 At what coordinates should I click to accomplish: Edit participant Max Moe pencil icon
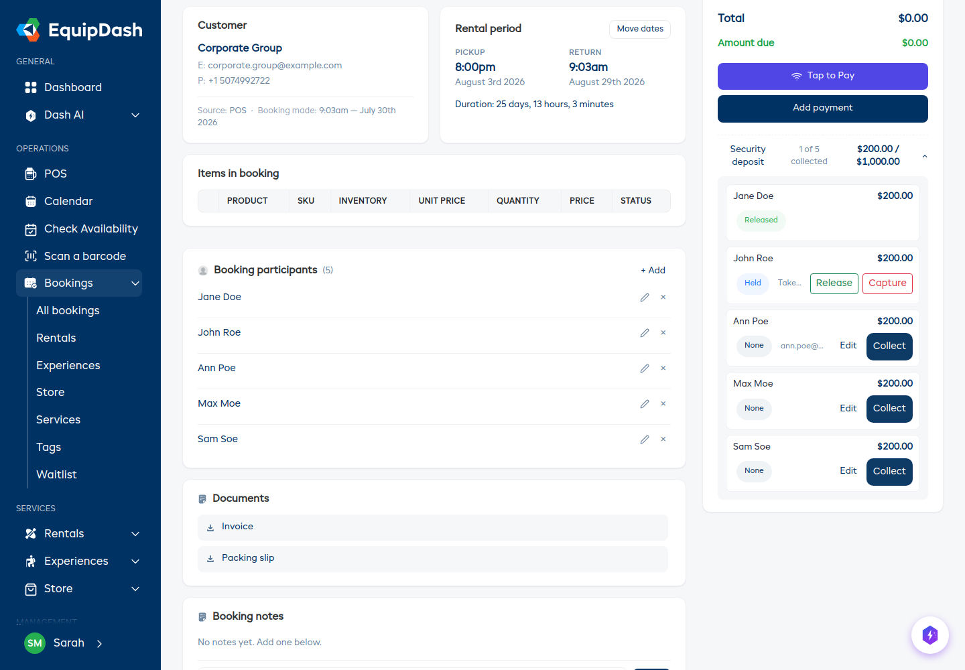point(645,404)
